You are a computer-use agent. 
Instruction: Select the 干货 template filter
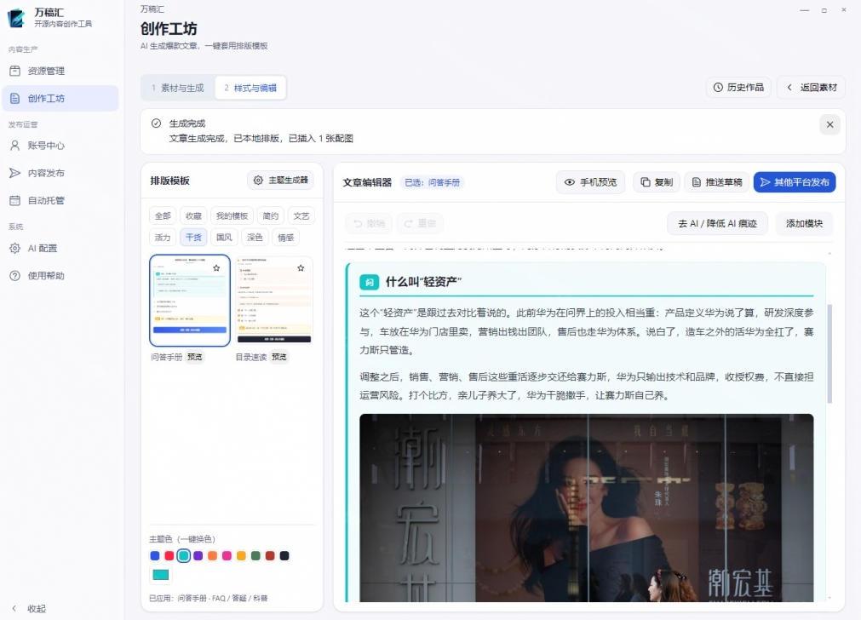[193, 238]
